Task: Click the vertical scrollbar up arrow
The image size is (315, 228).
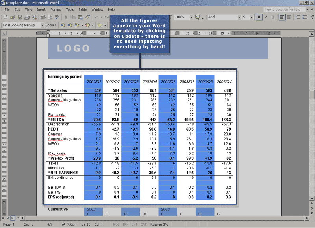Action: pos(312,34)
